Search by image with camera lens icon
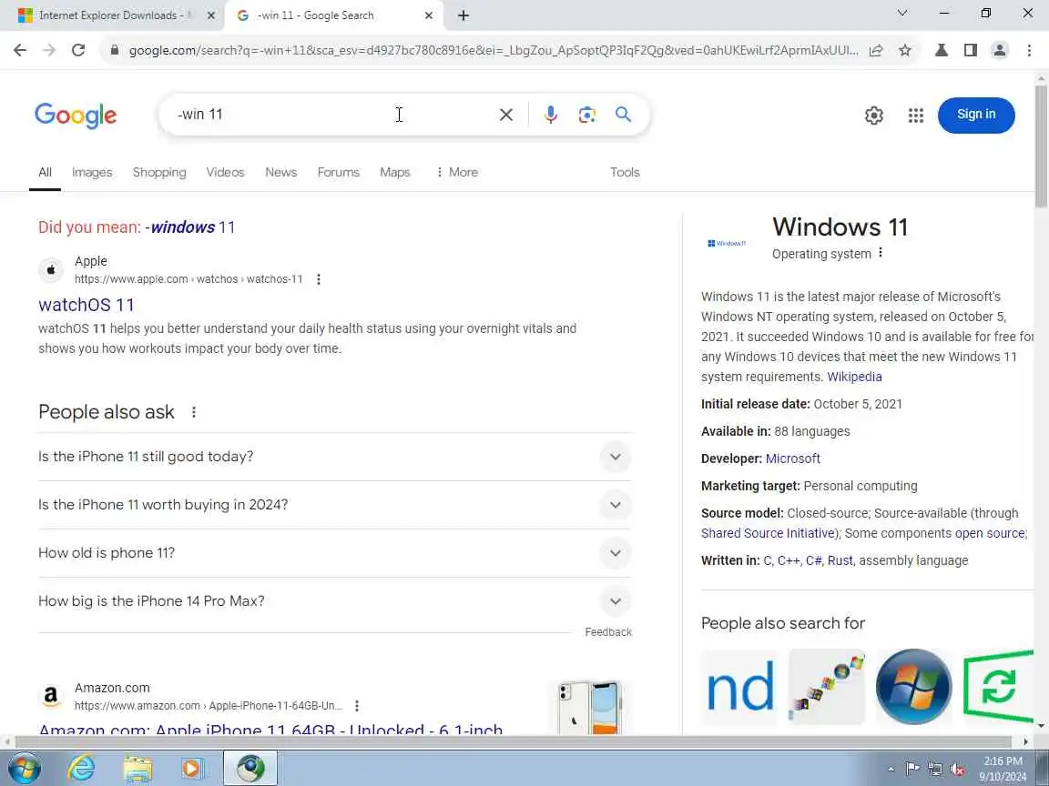Screen dimensions: 1049x786 [586, 115]
